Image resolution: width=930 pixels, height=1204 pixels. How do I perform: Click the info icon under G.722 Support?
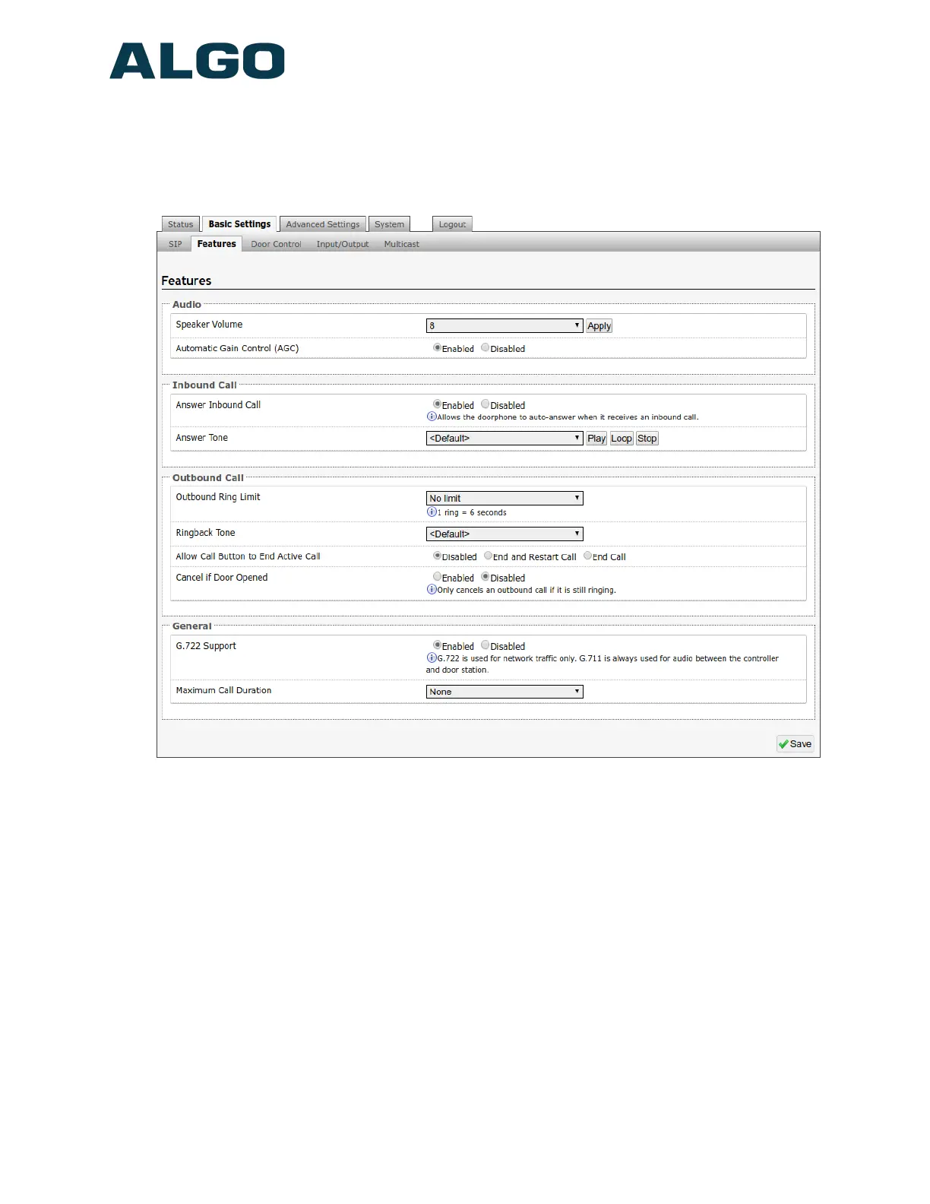click(432, 658)
